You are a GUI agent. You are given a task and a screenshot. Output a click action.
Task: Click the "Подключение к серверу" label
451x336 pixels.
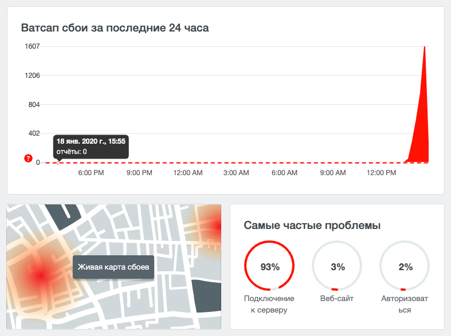(x=269, y=304)
